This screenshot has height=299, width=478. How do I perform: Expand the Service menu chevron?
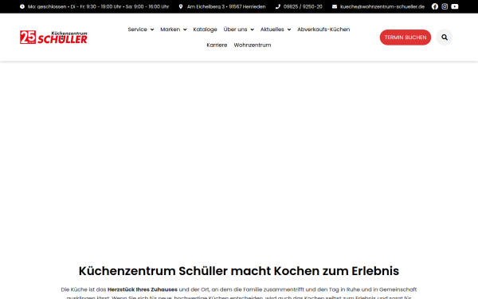pos(152,30)
